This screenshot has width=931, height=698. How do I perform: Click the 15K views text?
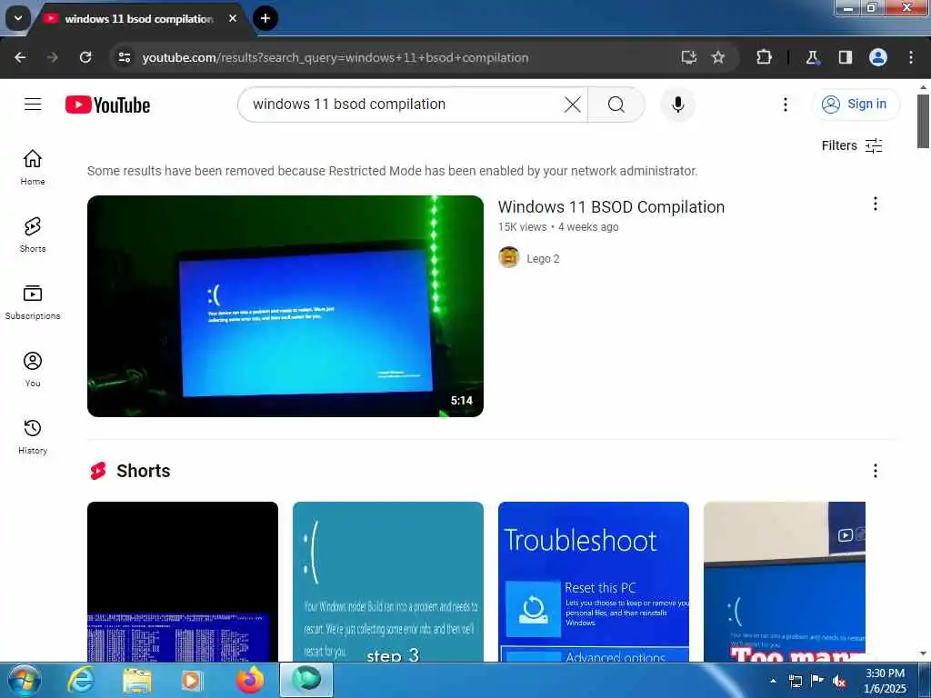[x=523, y=226]
